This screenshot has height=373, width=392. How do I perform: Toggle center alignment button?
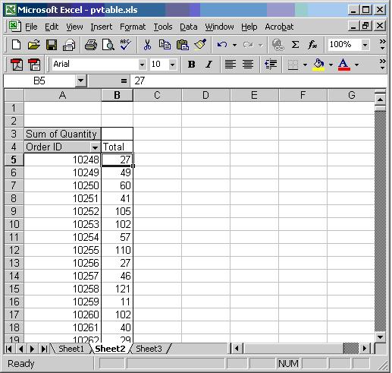pos(248,65)
